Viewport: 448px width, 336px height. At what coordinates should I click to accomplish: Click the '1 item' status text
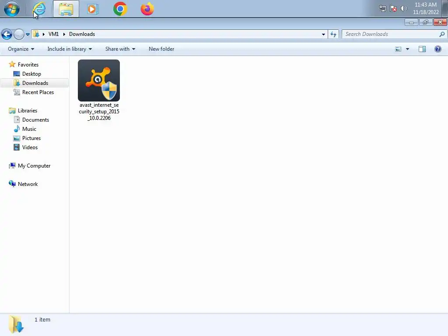pos(42,319)
